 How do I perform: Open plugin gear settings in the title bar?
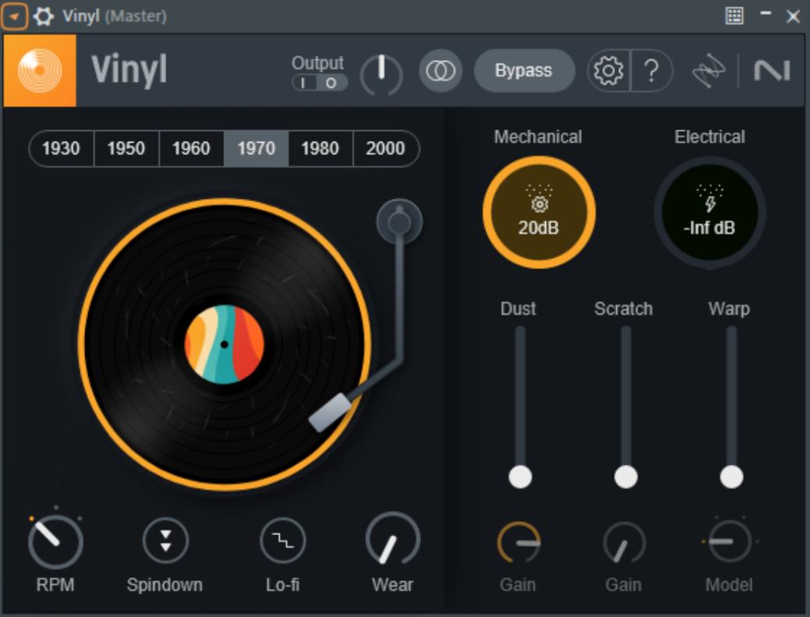point(44,16)
